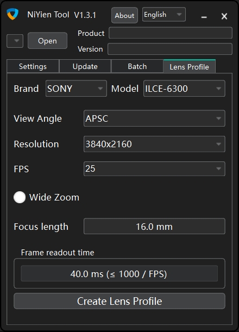Close the NiYien Tool window
The height and width of the screenshot is (332, 239).
click(x=224, y=16)
